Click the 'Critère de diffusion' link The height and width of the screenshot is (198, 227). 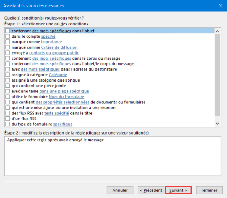pos(59,47)
